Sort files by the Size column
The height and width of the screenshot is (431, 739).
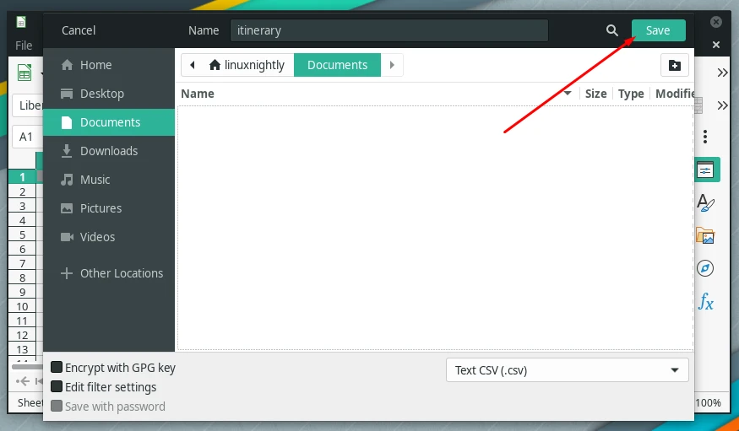pos(595,94)
